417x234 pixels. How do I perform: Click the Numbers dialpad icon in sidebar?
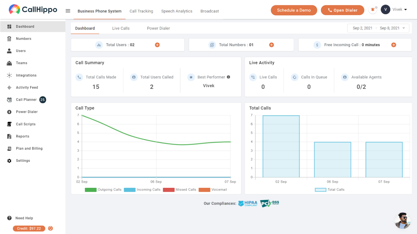point(9,39)
